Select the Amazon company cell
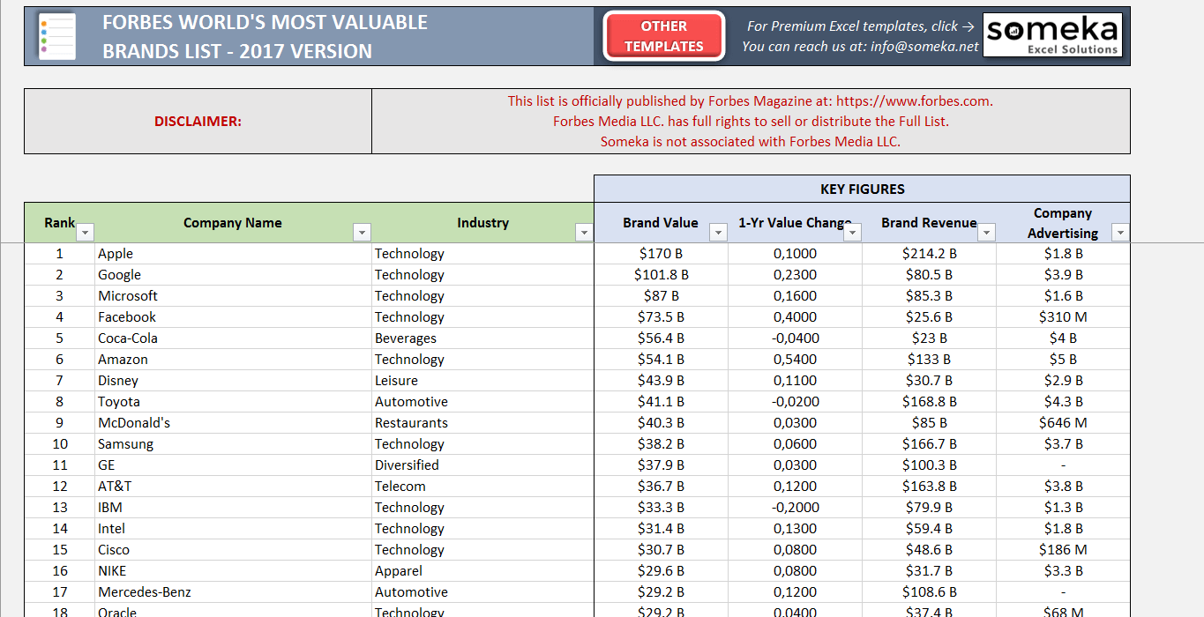Image resolution: width=1204 pixels, height=617 pixels. click(x=233, y=360)
